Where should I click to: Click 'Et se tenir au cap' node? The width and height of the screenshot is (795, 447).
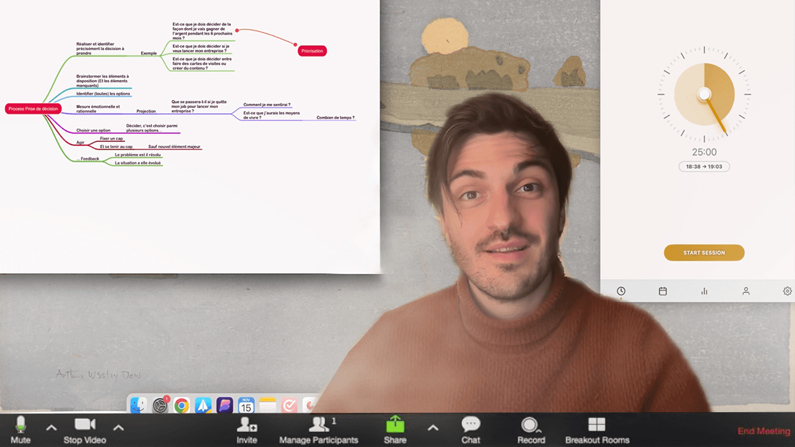(x=116, y=147)
